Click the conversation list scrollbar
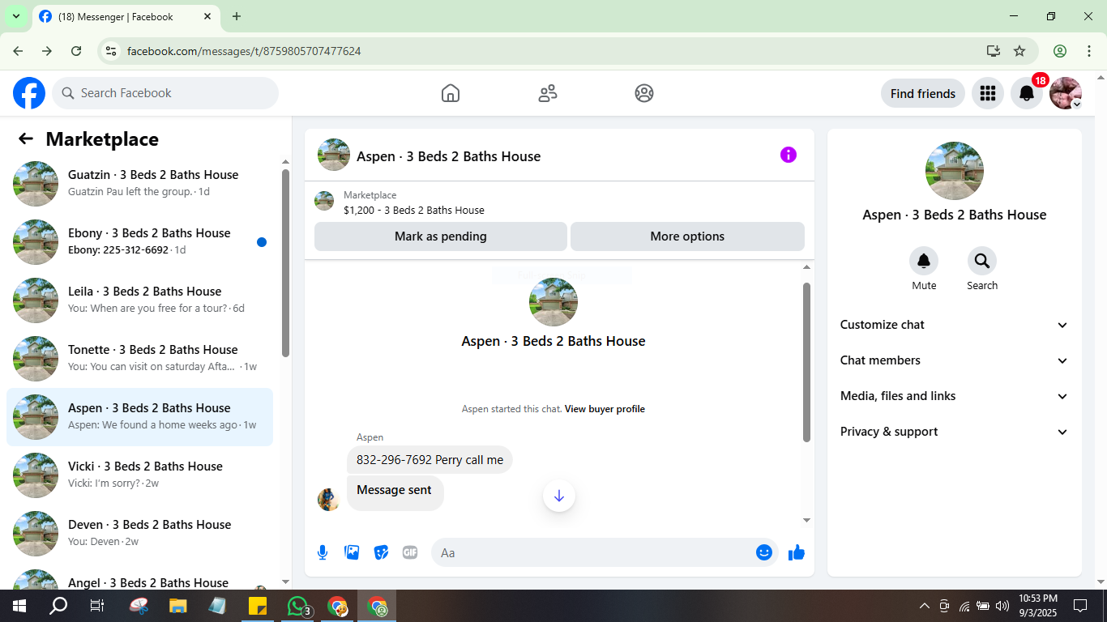Viewport: 1107px width, 622px height. 285,262
